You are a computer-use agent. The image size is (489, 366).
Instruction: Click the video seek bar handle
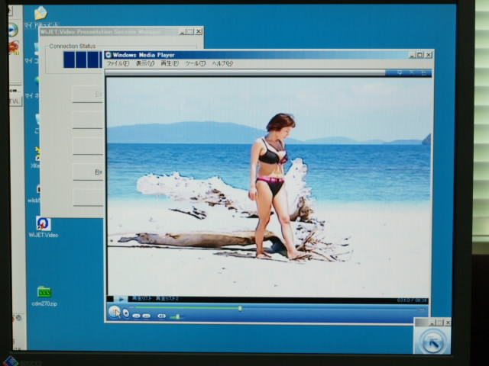(240, 308)
